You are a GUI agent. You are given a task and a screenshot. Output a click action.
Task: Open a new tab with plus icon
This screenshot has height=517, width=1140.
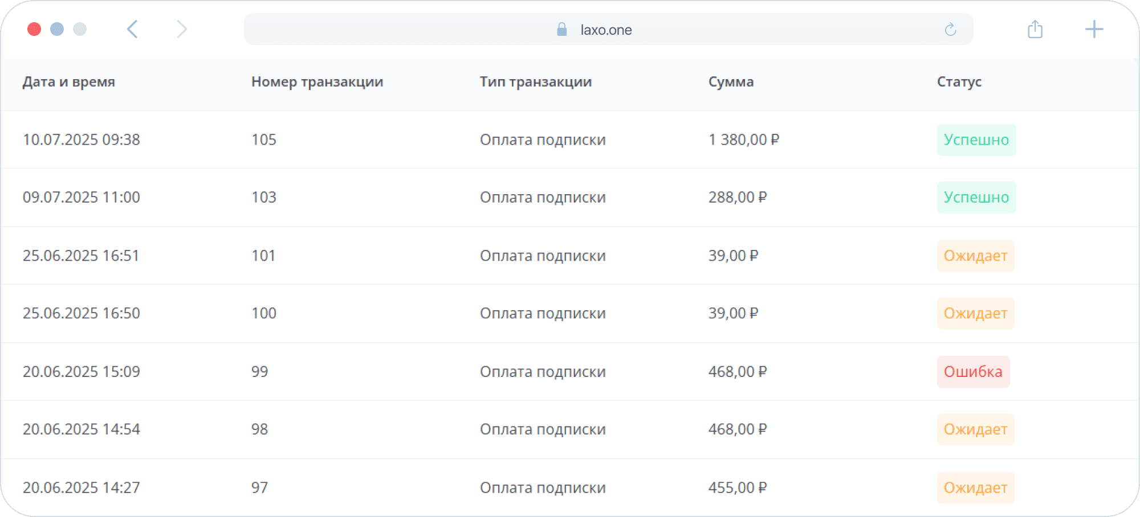[1094, 29]
